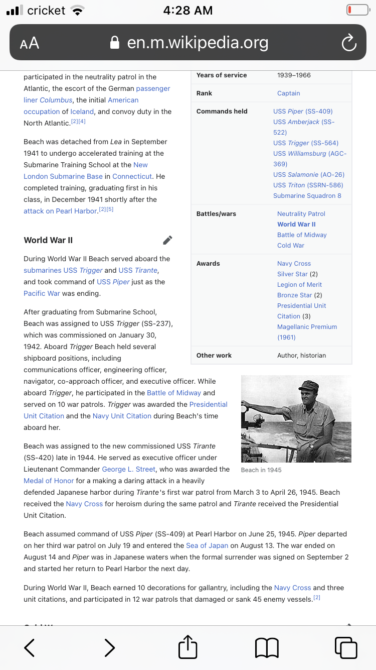
Task: Select 'Commands held' infobox label
Action: [x=222, y=111]
